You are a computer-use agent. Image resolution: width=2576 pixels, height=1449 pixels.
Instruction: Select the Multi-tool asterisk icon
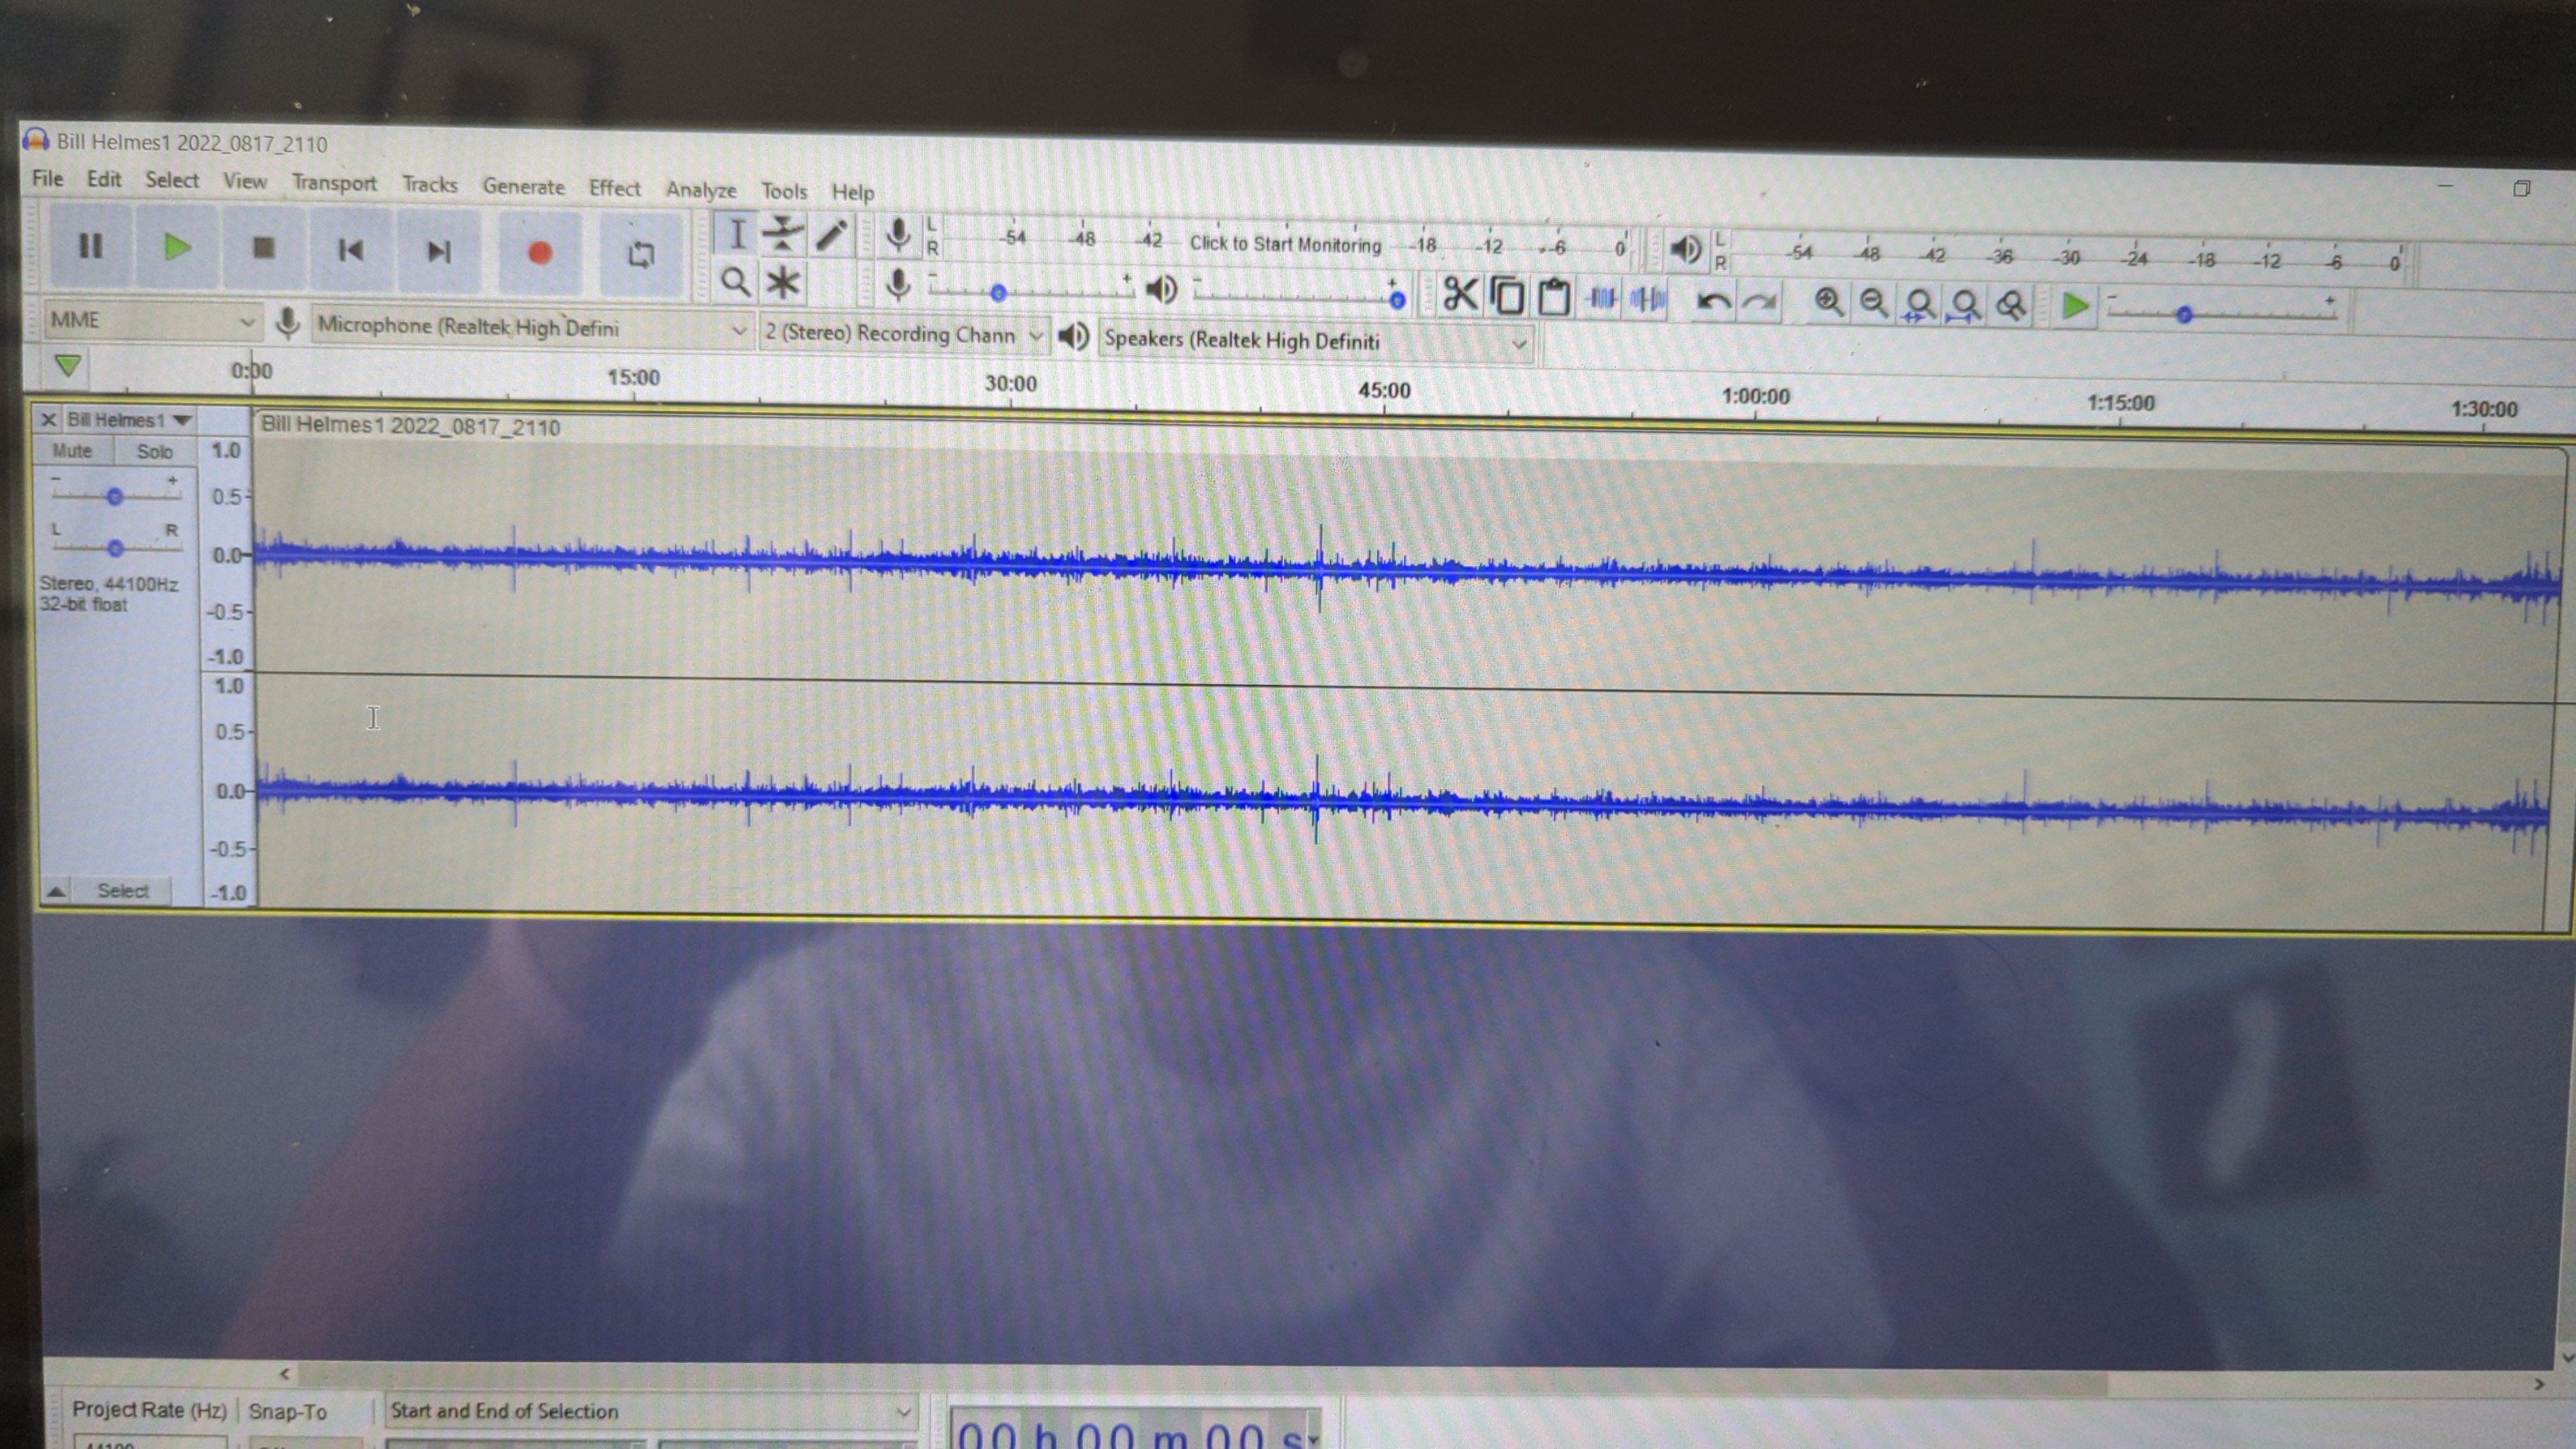point(782,284)
